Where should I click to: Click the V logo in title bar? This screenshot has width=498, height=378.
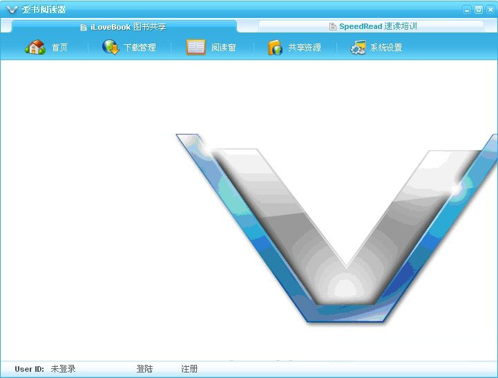(x=12, y=10)
